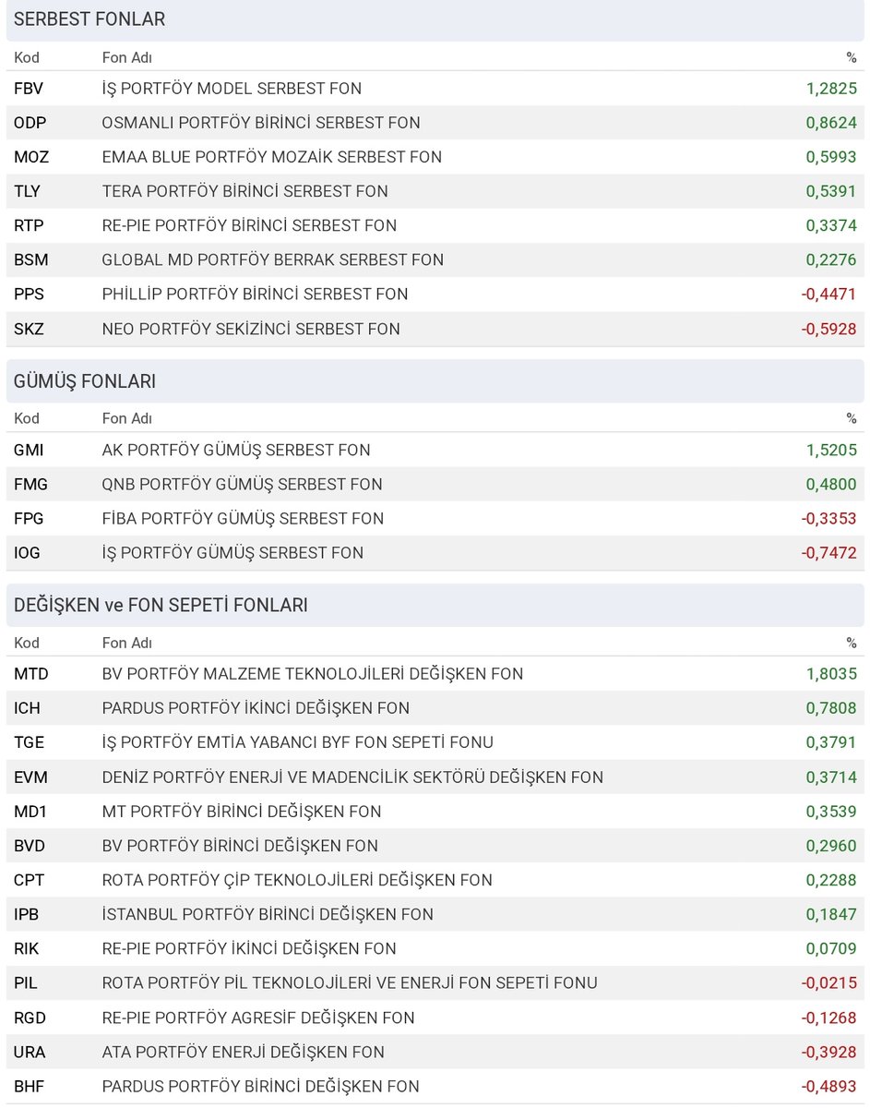The image size is (870, 1108).
Task: Open MT PORTFÖY BİRİNCİ DEĞİŞKEN FON
Action: click(242, 812)
